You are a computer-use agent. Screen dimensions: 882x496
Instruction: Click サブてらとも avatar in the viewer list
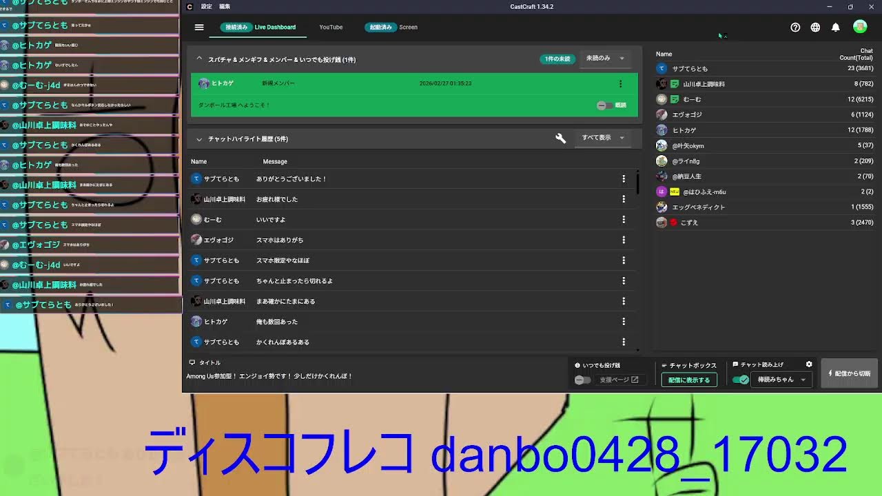(661, 69)
